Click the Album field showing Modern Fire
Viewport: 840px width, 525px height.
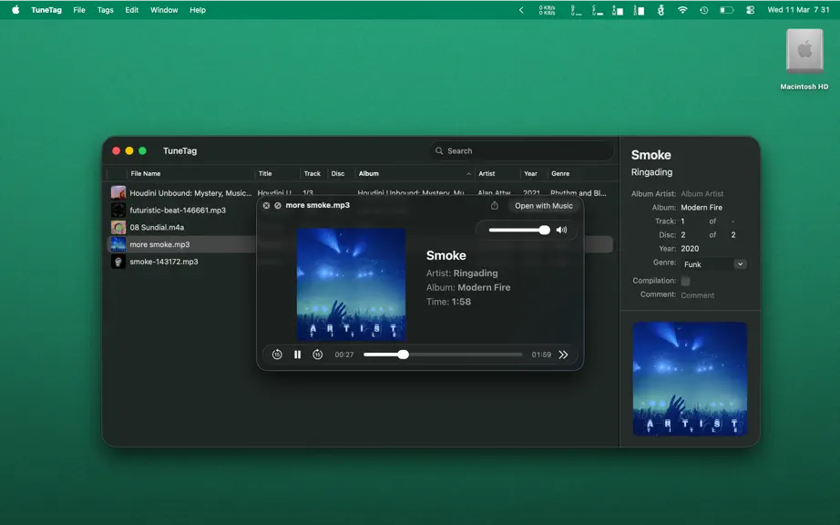[713, 207]
